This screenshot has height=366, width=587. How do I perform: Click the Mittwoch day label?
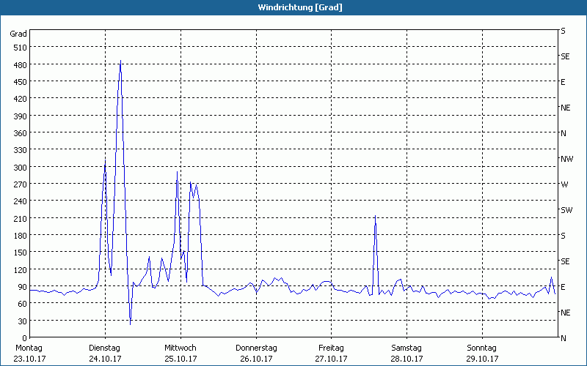tap(180, 348)
